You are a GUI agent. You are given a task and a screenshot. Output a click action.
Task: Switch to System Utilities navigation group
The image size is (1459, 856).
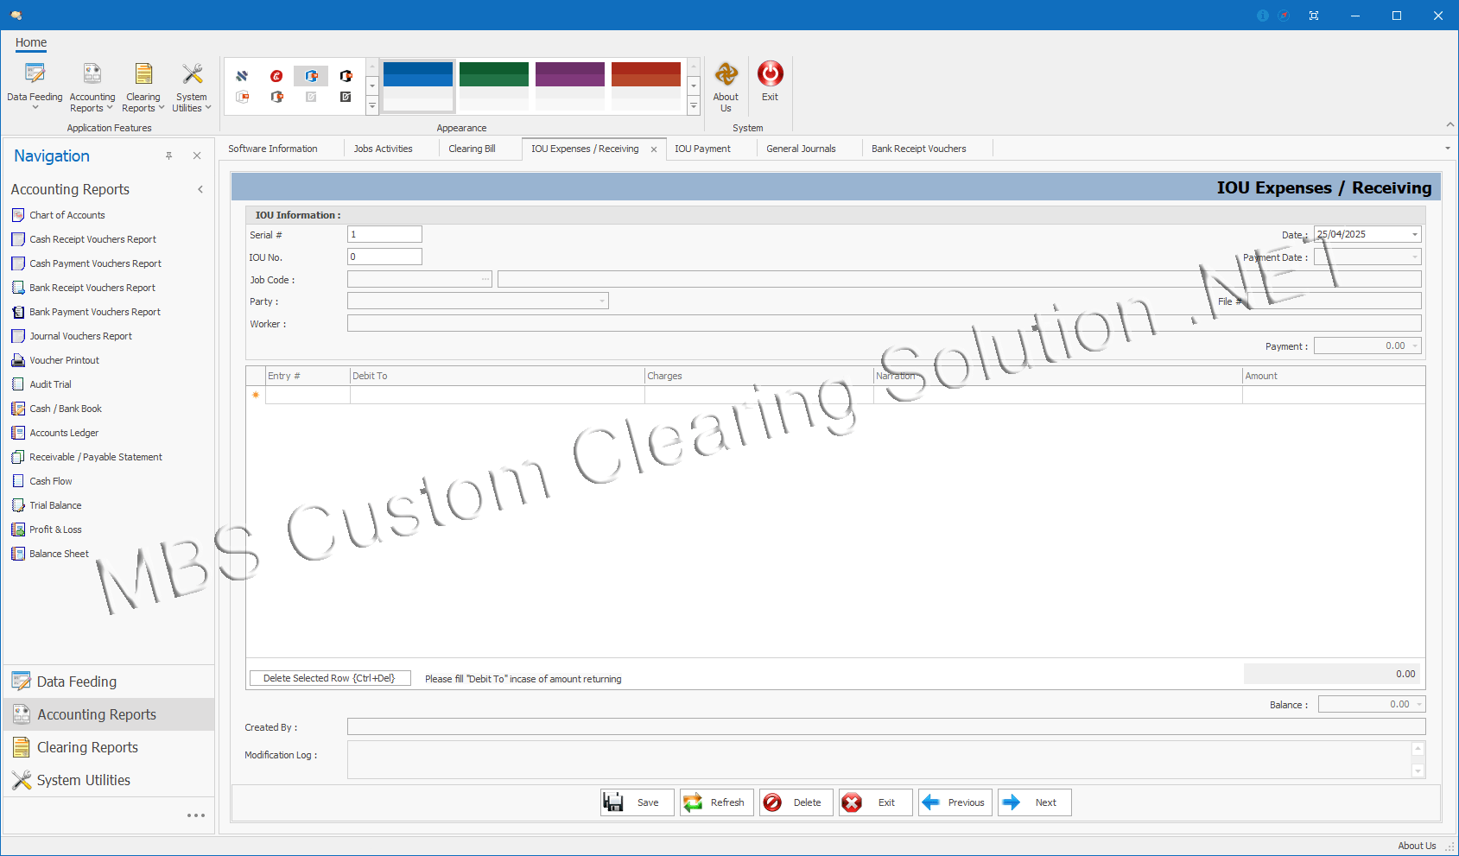pyautogui.click(x=109, y=780)
